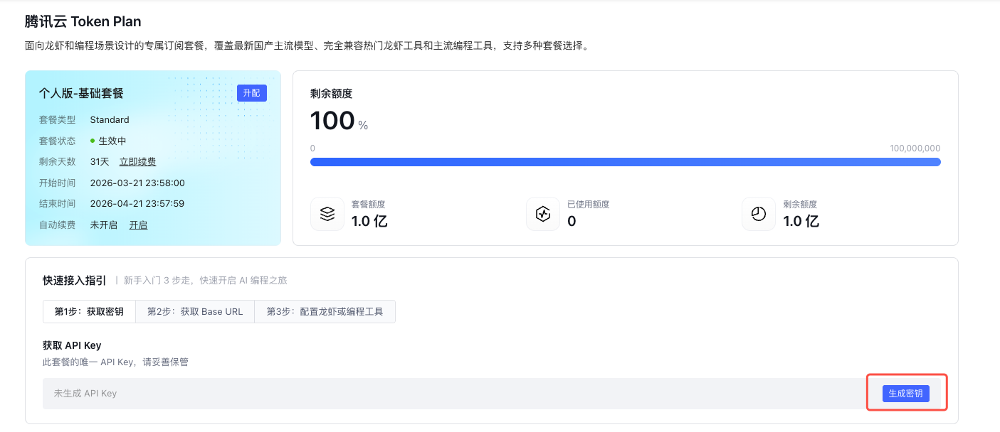
Task: Click the 此套餐的唯一 API Key hint text
Action: (x=115, y=362)
